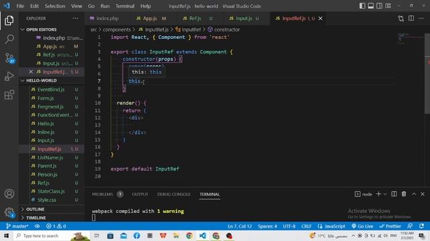
Task: Click Prettier in status bar
Action: (x=390, y=226)
